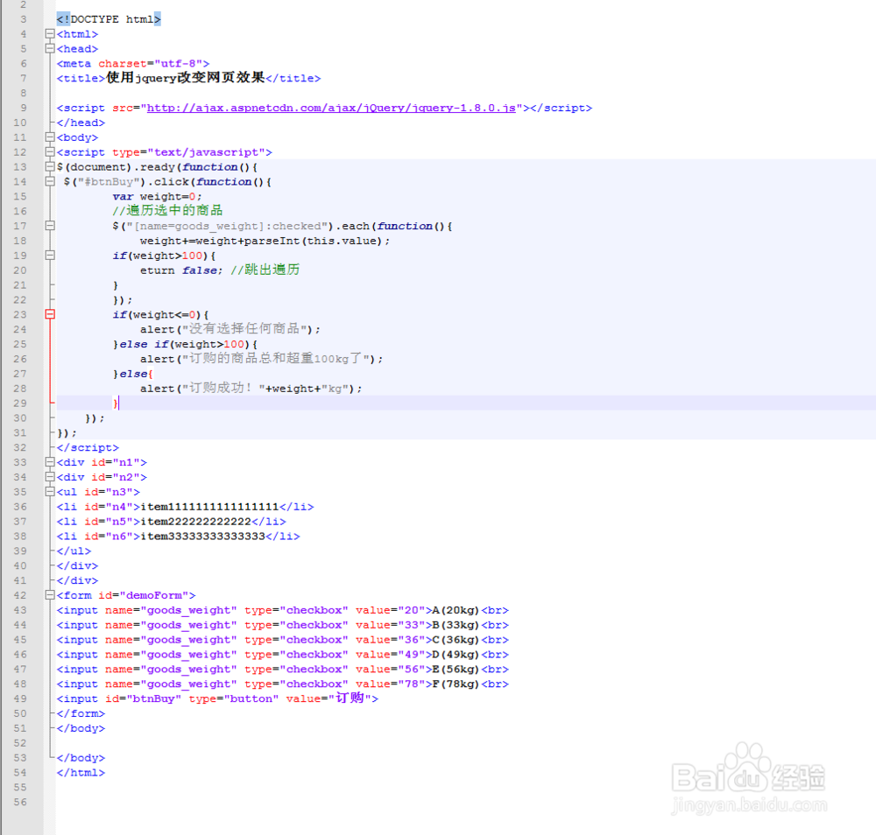
Task: Click the alert string 订购成功
Action: (222, 388)
